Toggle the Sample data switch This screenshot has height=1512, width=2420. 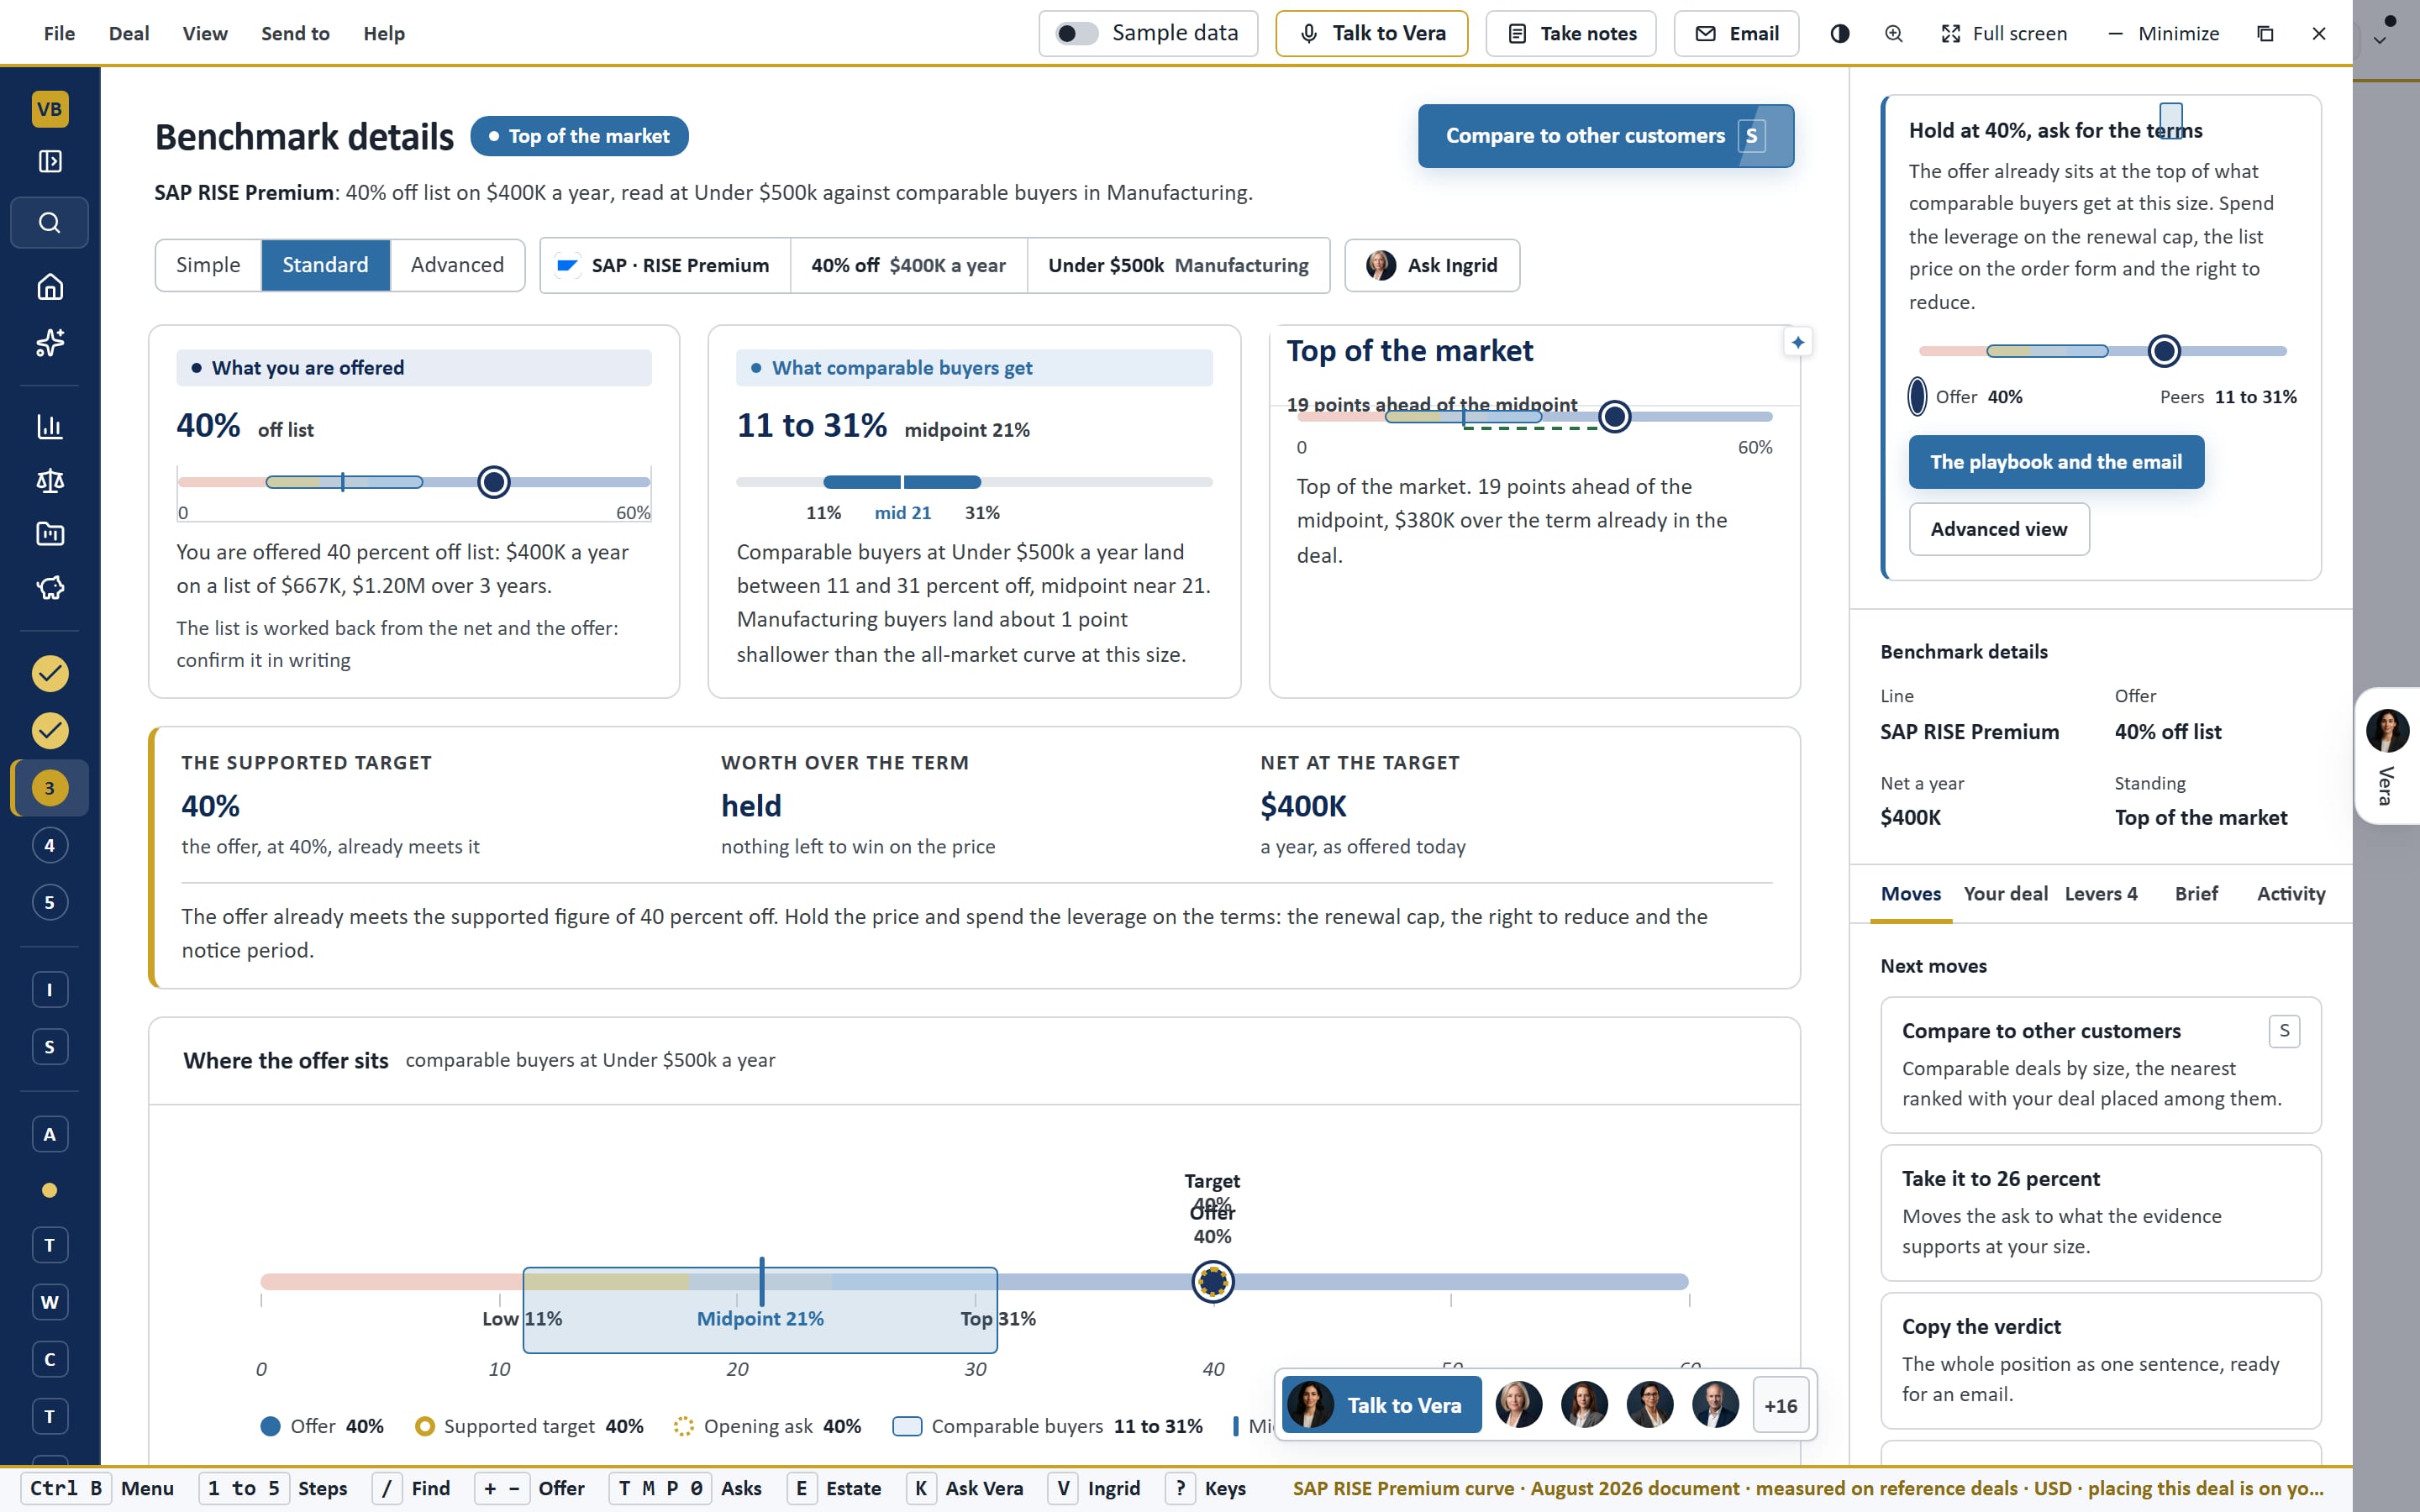point(1076,34)
